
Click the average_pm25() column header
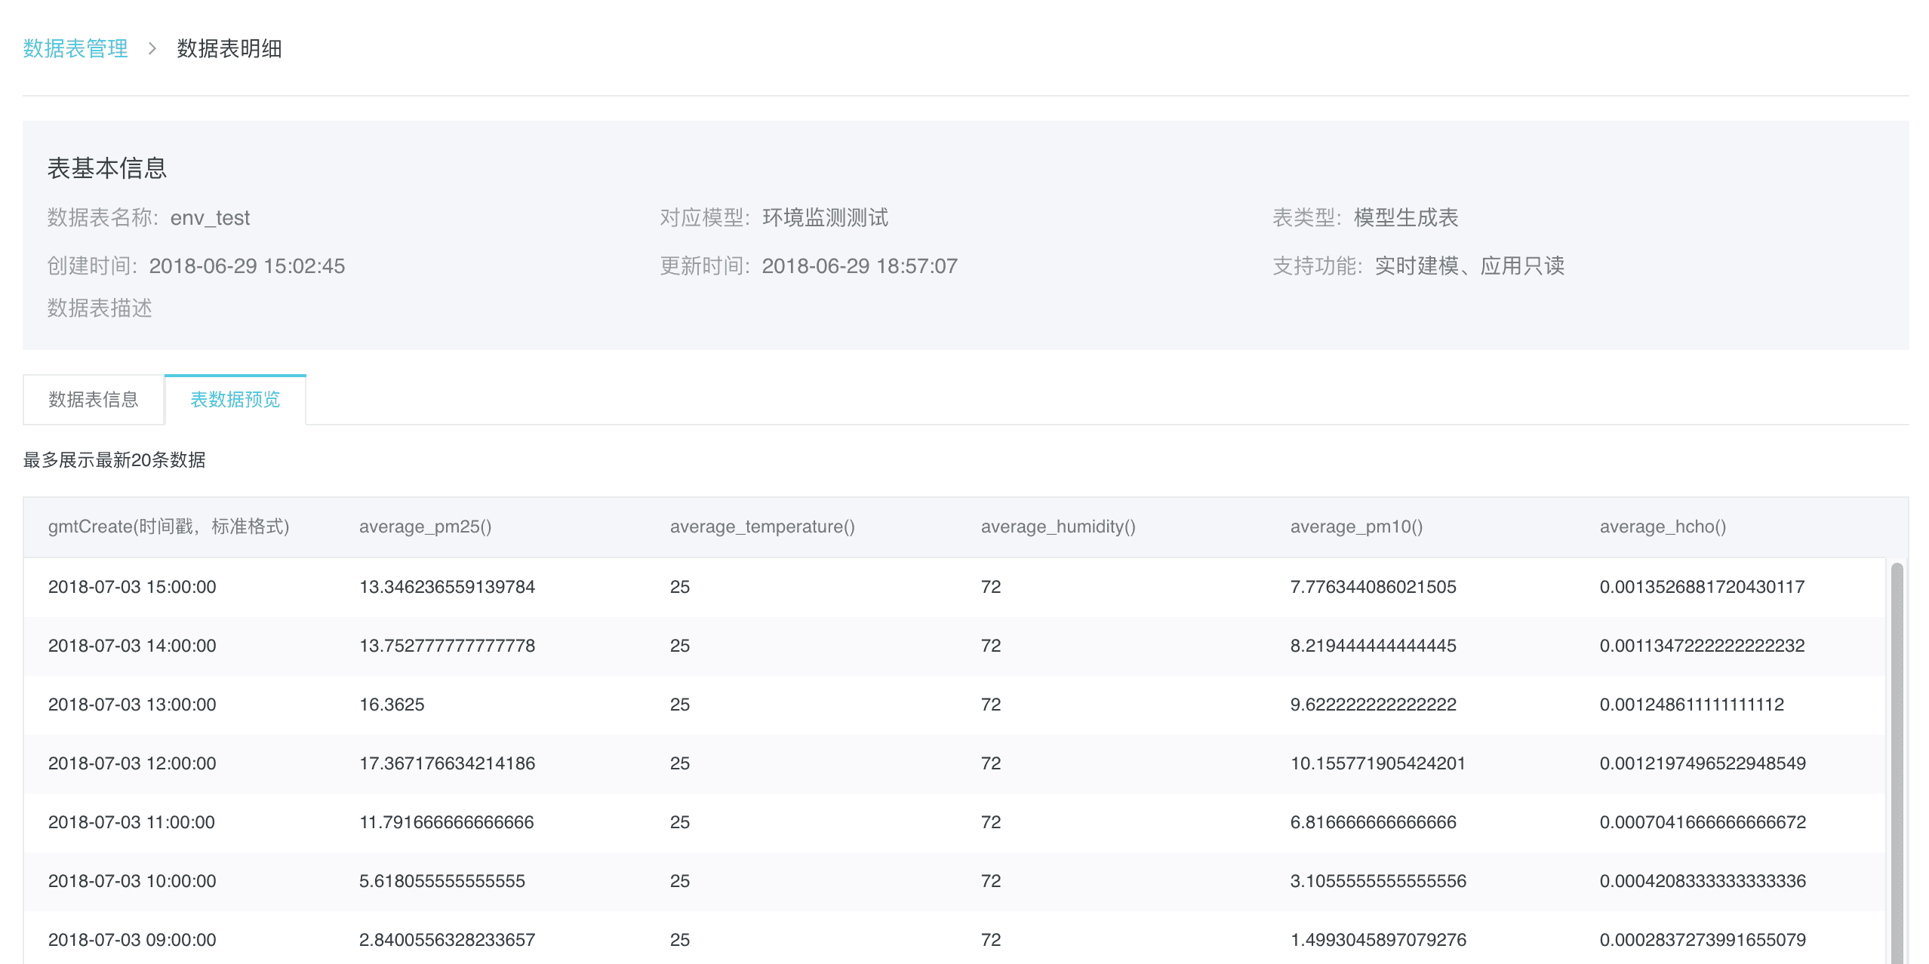coord(425,527)
